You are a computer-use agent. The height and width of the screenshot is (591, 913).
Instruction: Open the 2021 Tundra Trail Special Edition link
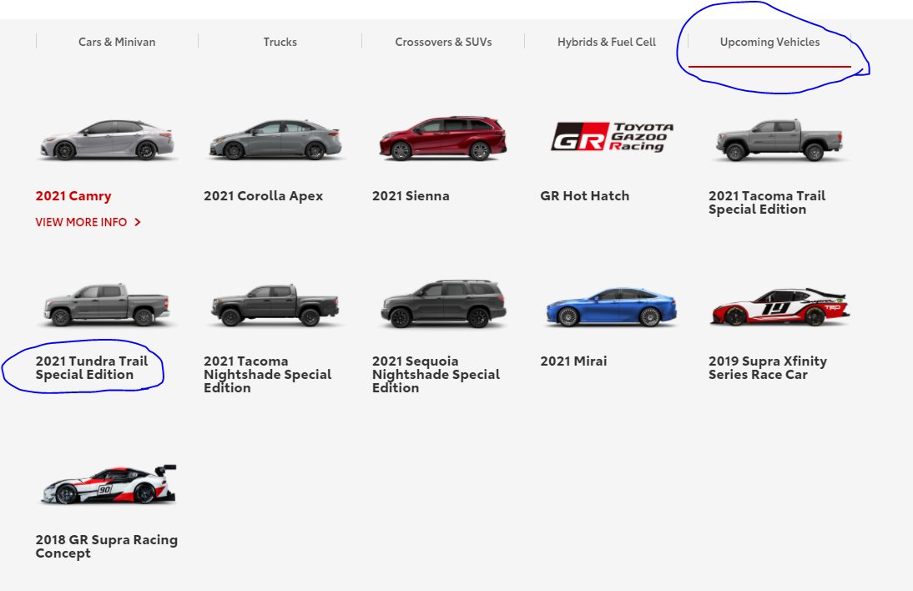(92, 368)
